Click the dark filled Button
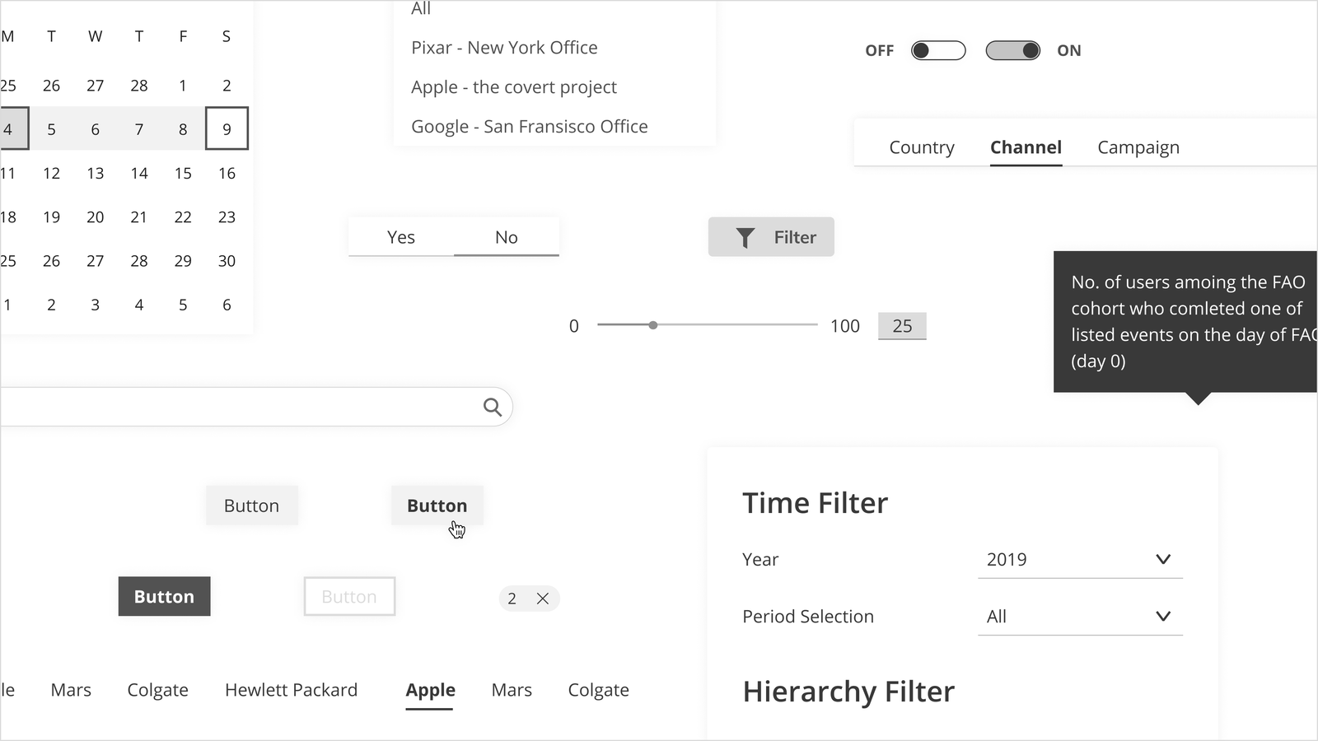 pyautogui.click(x=164, y=597)
